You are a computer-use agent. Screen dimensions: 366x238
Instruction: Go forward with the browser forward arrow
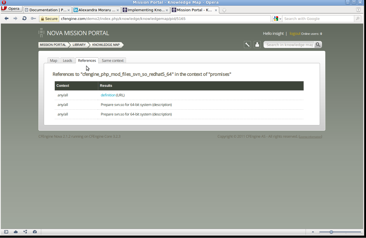[15, 19]
